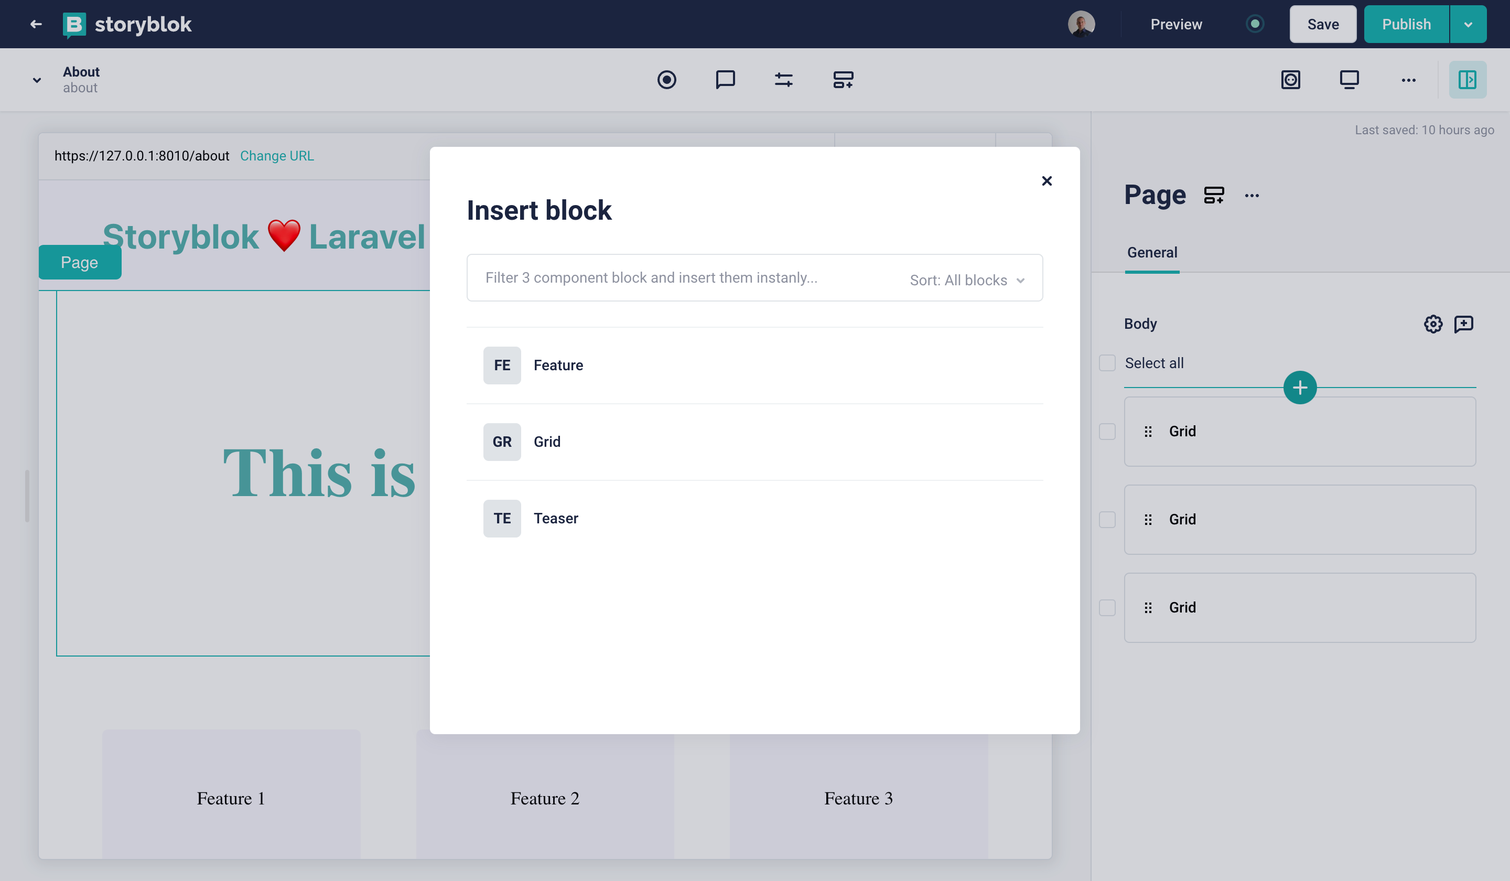The width and height of the screenshot is (1510, 881).
Task: Open the three-dots menu beside Page title
Action: [x=1251, y=196]
